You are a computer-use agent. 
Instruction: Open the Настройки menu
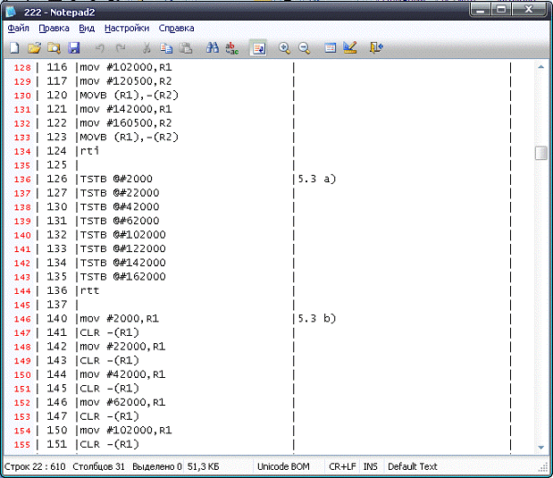point(127,29)
